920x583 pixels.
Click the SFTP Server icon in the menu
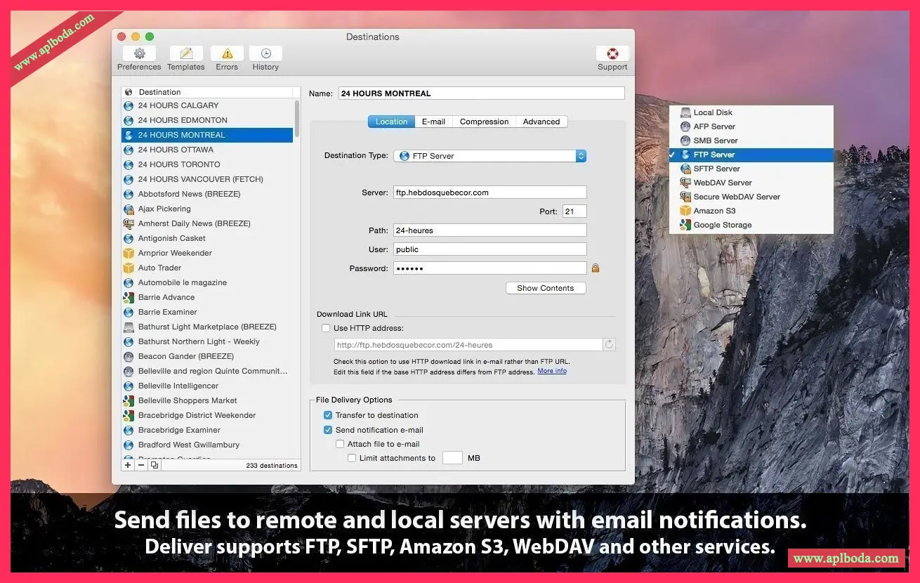point(685,169)
